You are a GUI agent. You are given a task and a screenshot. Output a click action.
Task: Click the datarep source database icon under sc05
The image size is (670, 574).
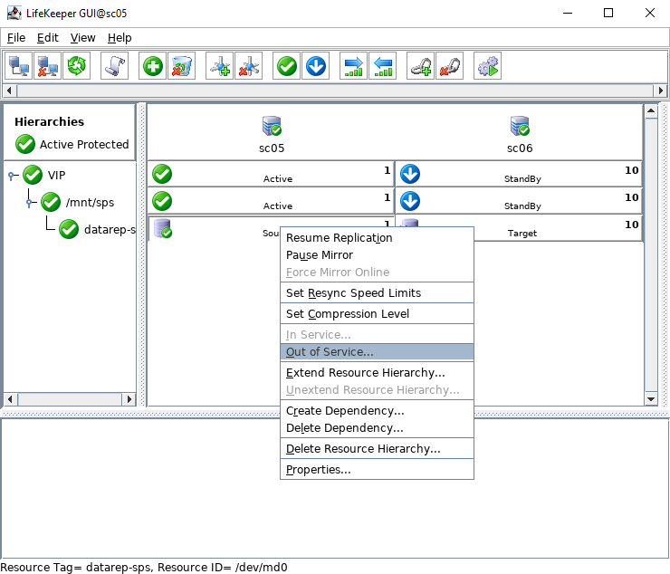[x=163, y=228]
